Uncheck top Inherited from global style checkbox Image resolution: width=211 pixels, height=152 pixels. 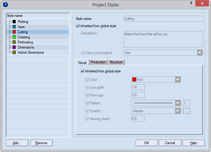(78, 26)
